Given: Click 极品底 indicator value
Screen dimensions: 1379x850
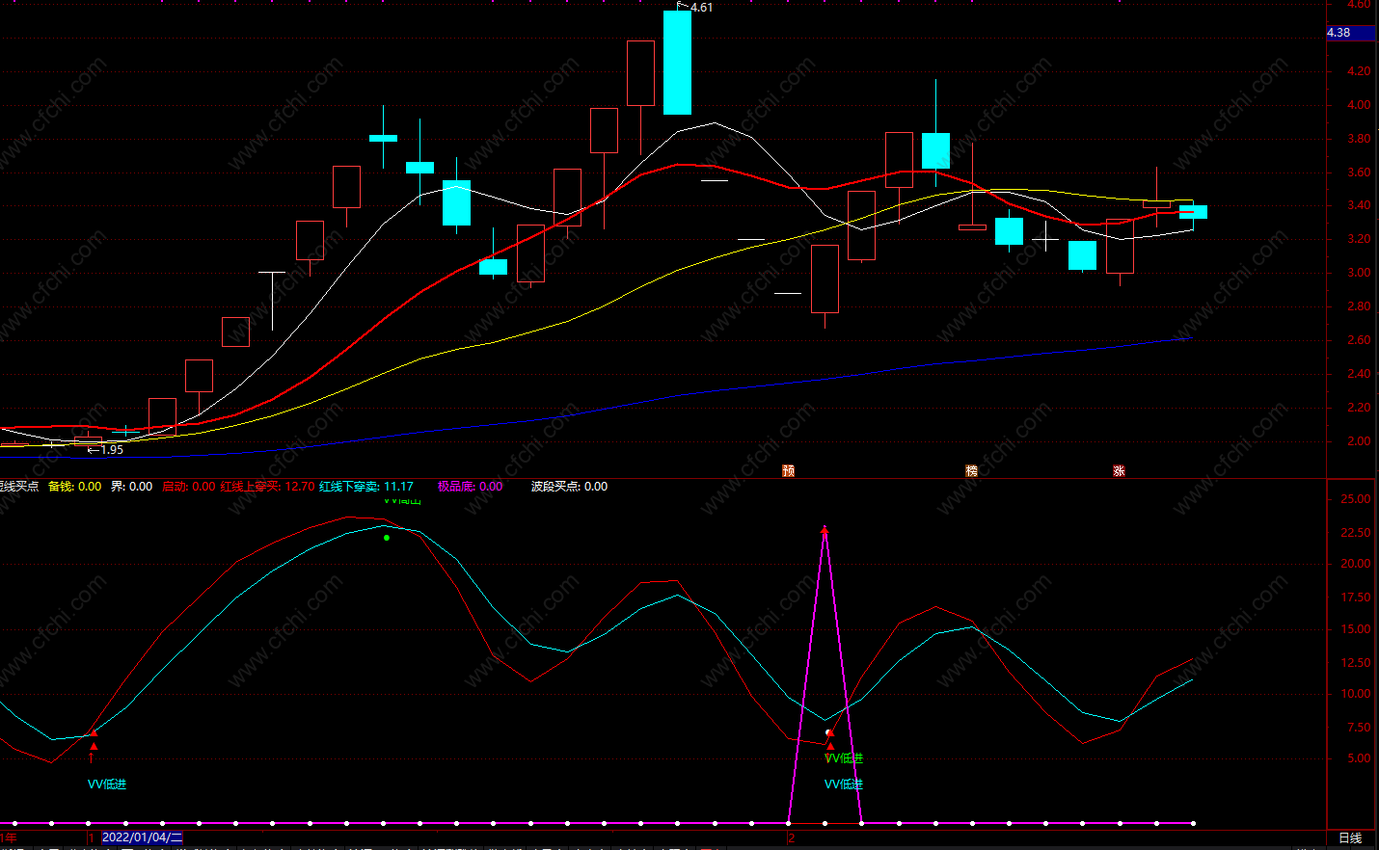Looking at the screenshot, I should click(470, 487).
